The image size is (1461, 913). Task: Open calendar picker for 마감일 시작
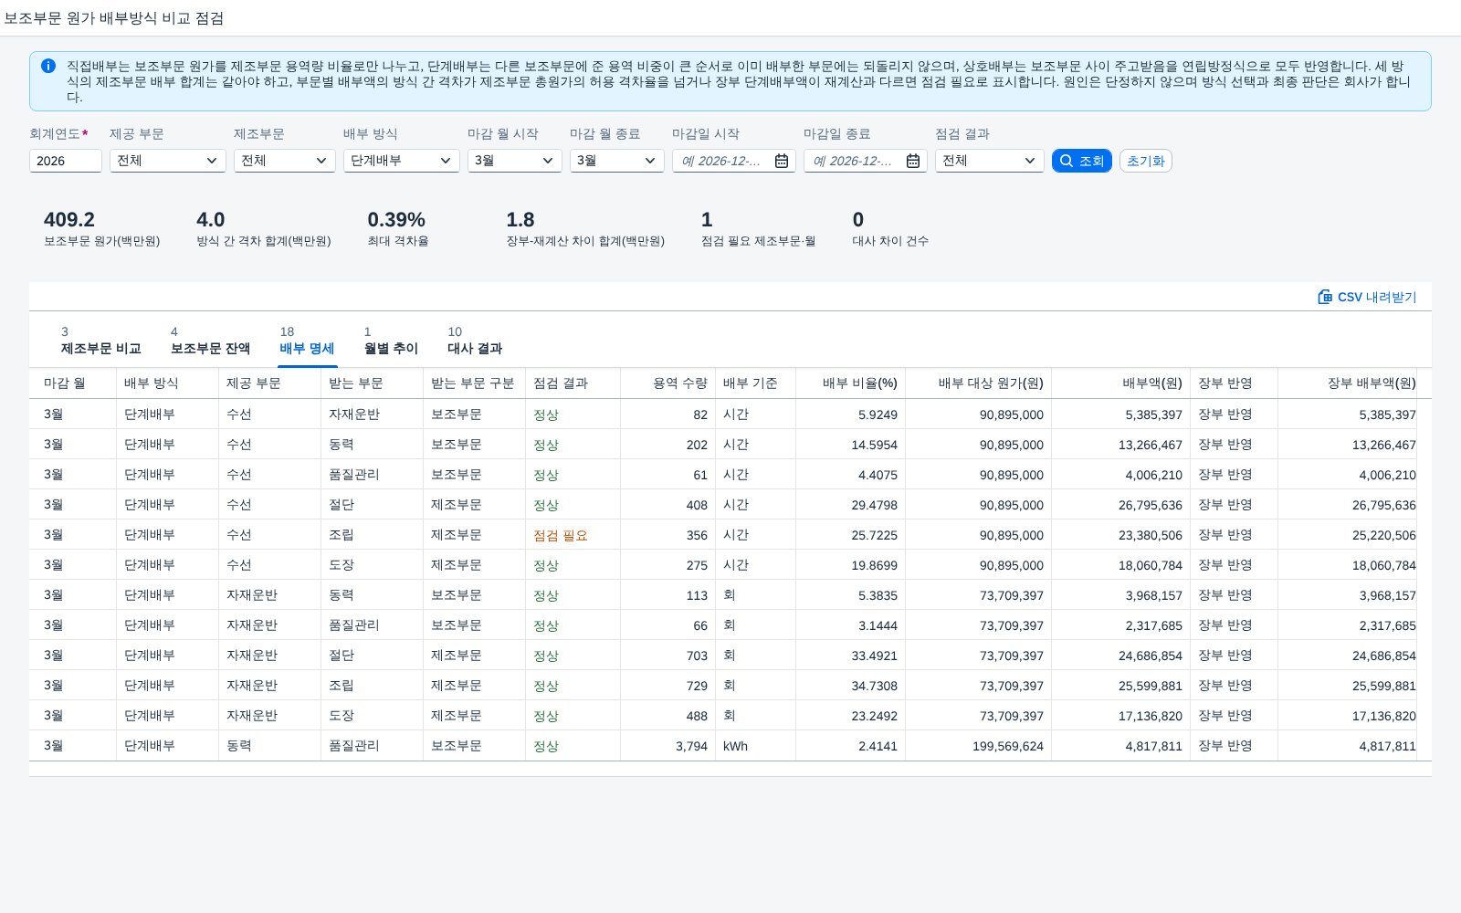tap(782, 161)
